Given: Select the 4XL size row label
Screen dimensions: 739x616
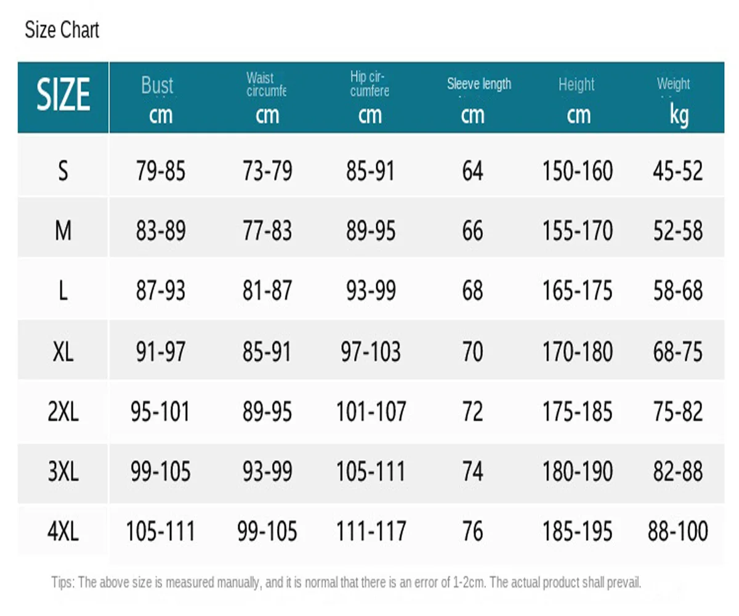Looking at the screenshot, I should (63, 531).
